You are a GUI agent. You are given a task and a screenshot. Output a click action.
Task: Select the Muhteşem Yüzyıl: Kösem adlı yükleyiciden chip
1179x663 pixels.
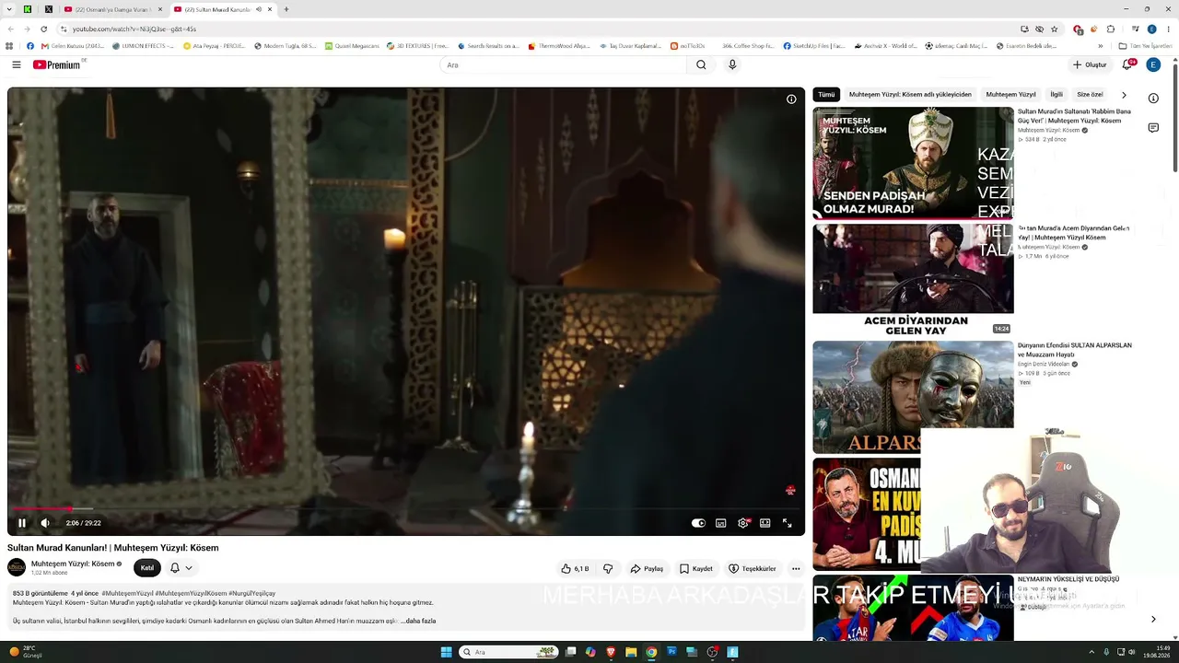pyautogui.click(x=910, y=95)
